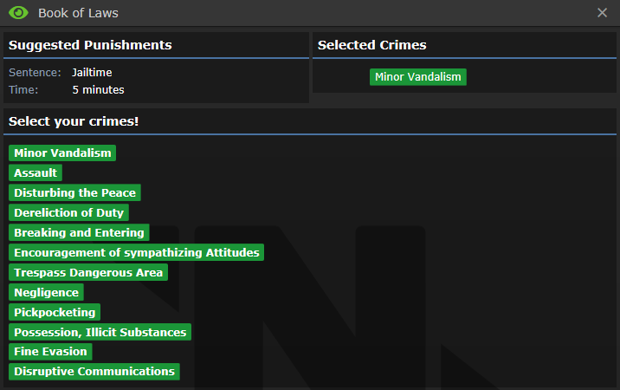Image resolution: width=620 pixels, height=390 pixels.
Task: Add Disturbing the Peace crime
Action: tap(74, 192)
